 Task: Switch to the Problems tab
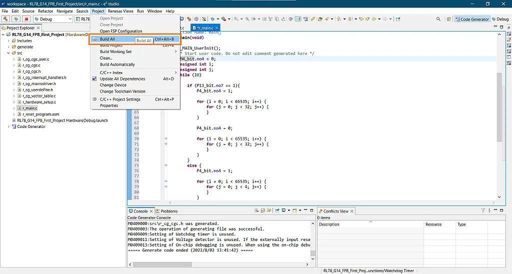pos(166,211)
